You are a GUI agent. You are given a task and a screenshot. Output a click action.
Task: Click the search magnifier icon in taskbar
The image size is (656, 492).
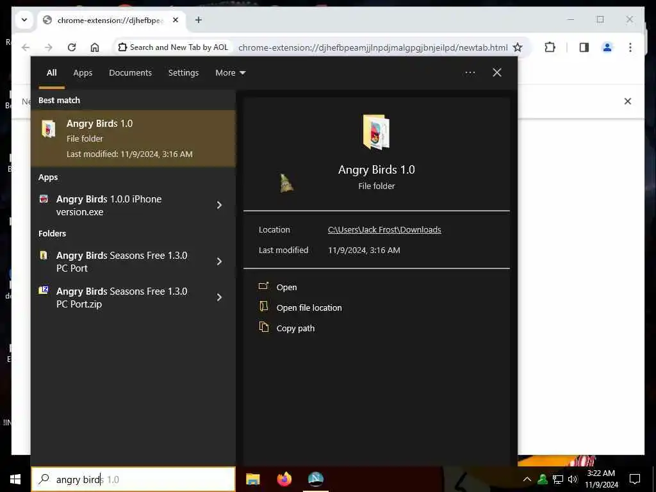[44, 479]
